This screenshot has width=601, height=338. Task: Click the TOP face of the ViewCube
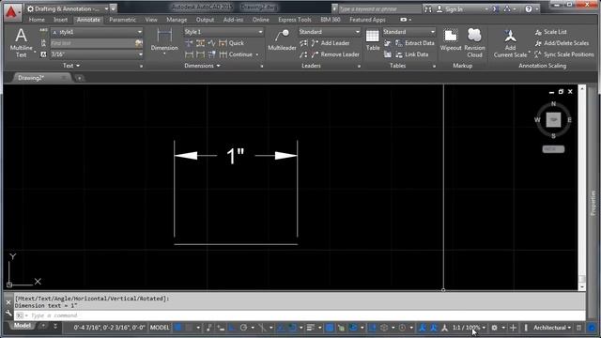click(553, 119)
